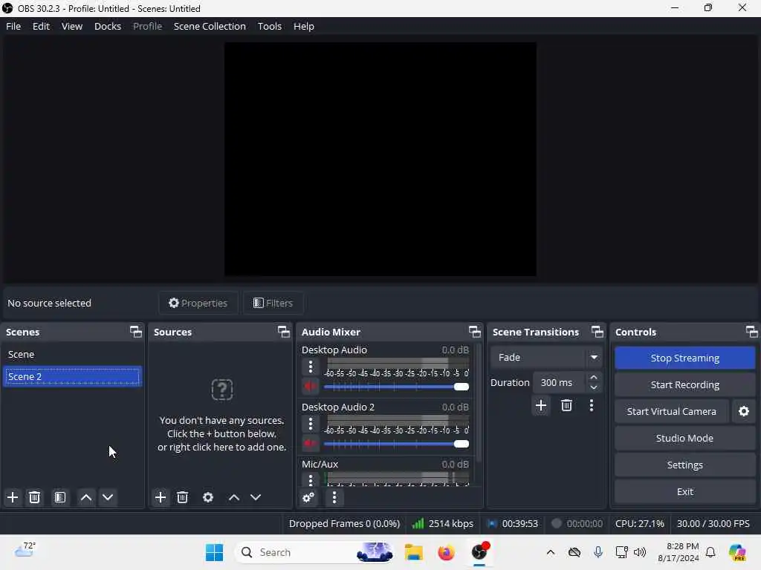Increase the transition duration with up arrow
This screenshot has height=570, width=761.
(594, 378)
